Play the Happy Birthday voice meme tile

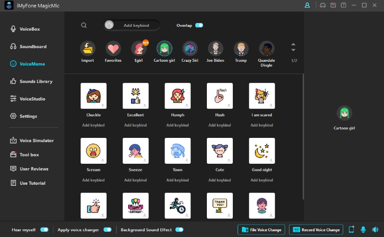(136, 206)
